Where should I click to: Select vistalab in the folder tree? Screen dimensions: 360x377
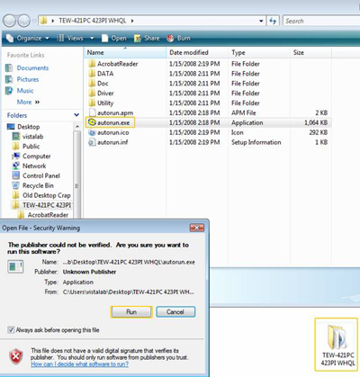pos(32,137)
